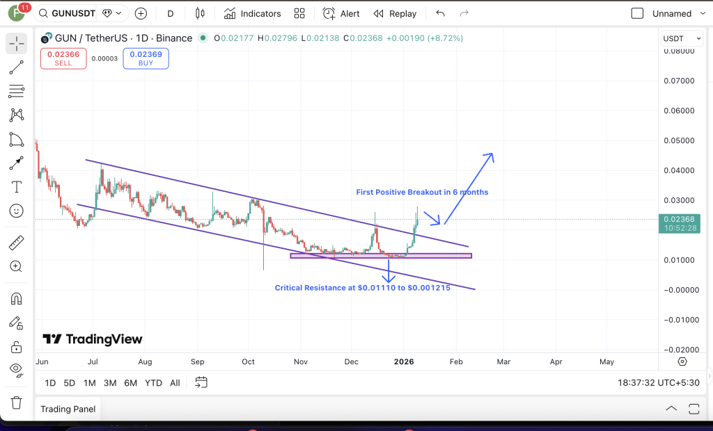Open the Emoji drawing tool
This screenshot has width=713, height=431.
coord(17,211)
